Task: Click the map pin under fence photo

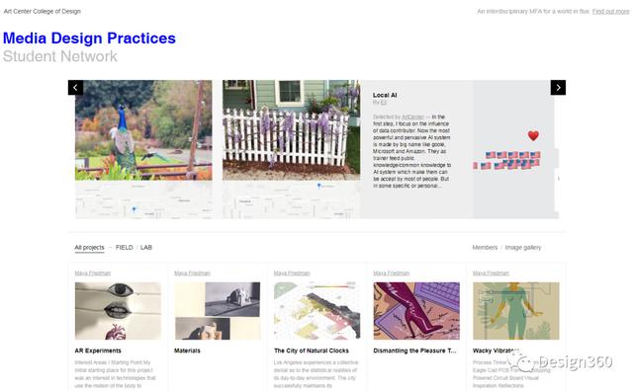Action: 318,186
